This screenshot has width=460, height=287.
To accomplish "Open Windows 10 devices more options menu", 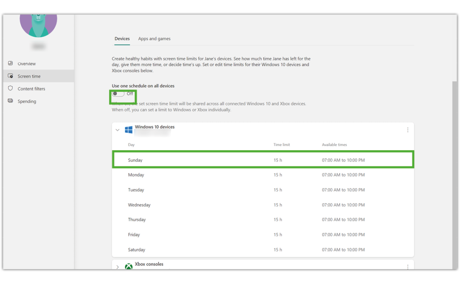I will click(x=407, y=130).
